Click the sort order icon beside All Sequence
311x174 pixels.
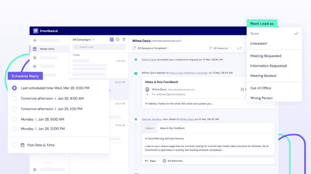tap(239, 48)
